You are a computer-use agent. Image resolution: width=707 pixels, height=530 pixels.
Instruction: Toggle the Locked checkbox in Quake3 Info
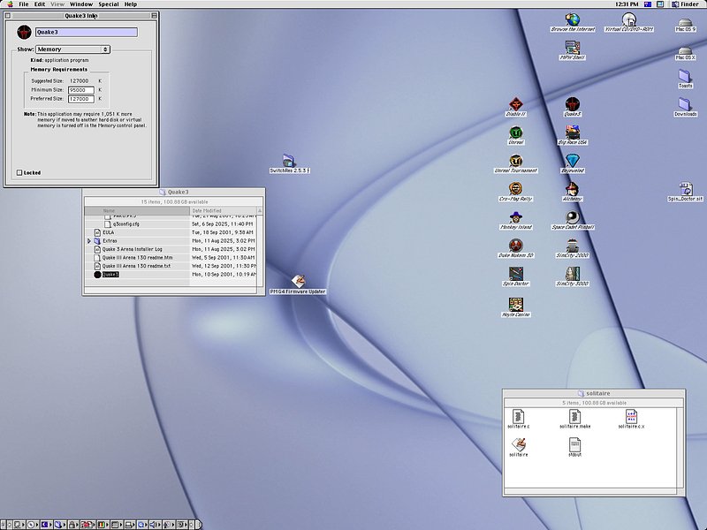(19, 172)
